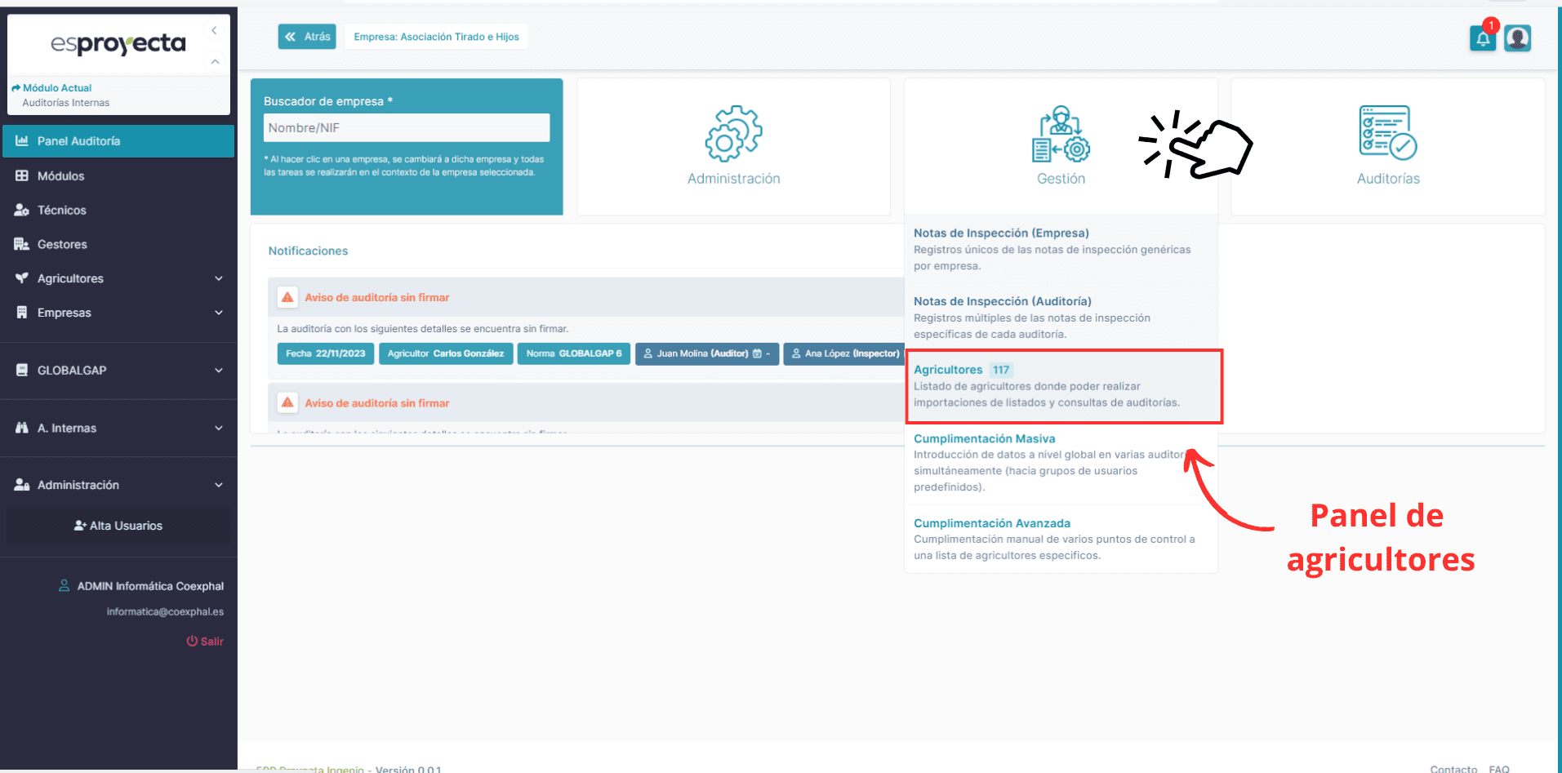The width and height of the screenshot is (1562, 773).
Task: Click the warning icon on first audit notice
Action: click(287, 298)
